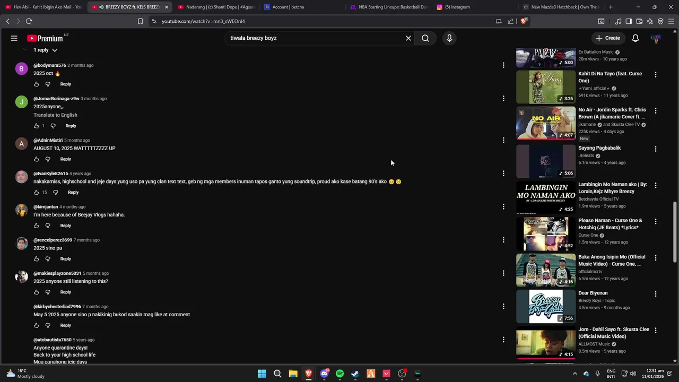Open Brave Shields lion icon
679x382 pixels.
pos(524,21)
